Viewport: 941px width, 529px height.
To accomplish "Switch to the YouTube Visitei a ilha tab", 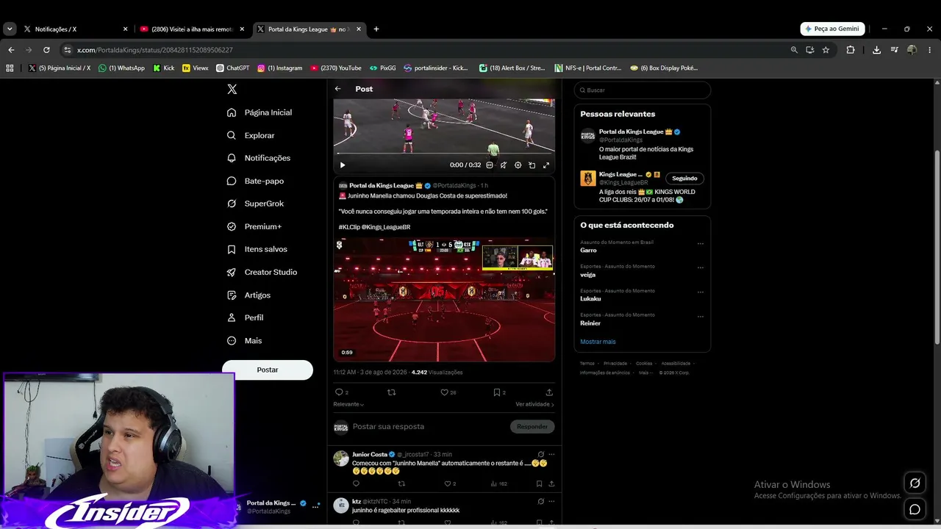I will coord(193,29).
